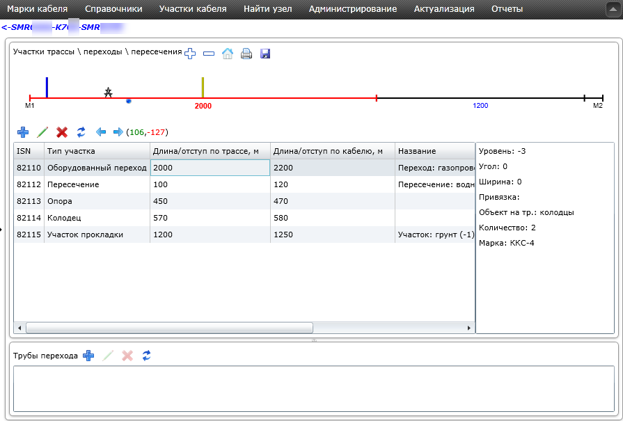Click the red 2000 segment label

(x=203, y=106)
